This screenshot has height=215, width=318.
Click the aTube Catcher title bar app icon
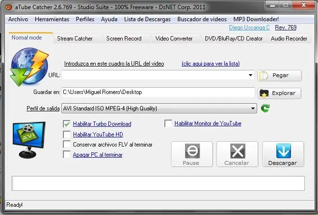9,7
